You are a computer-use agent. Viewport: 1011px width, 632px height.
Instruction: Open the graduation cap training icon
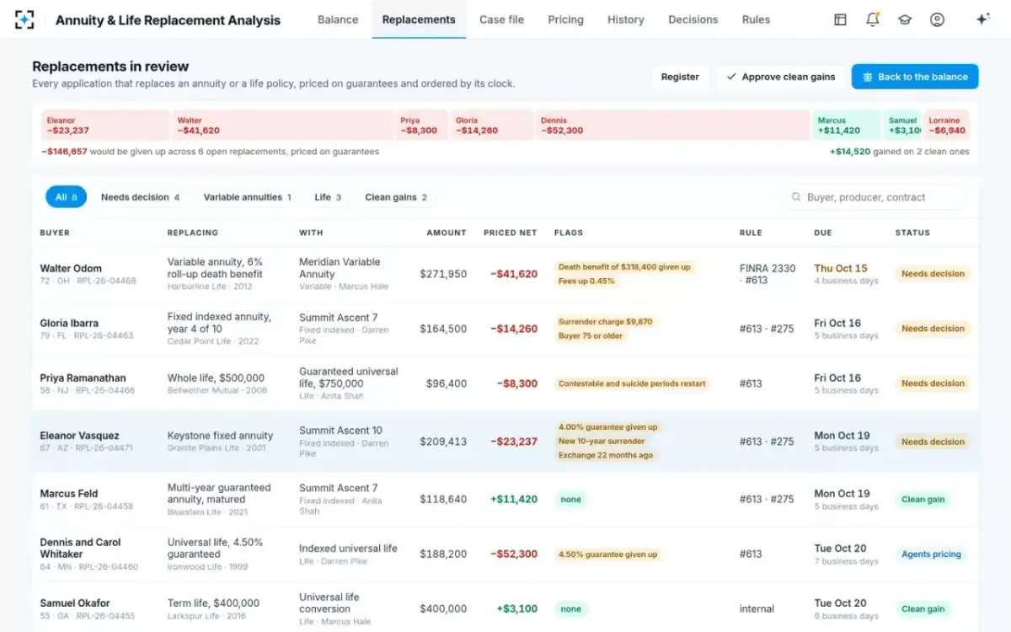[x=905, y=19]
